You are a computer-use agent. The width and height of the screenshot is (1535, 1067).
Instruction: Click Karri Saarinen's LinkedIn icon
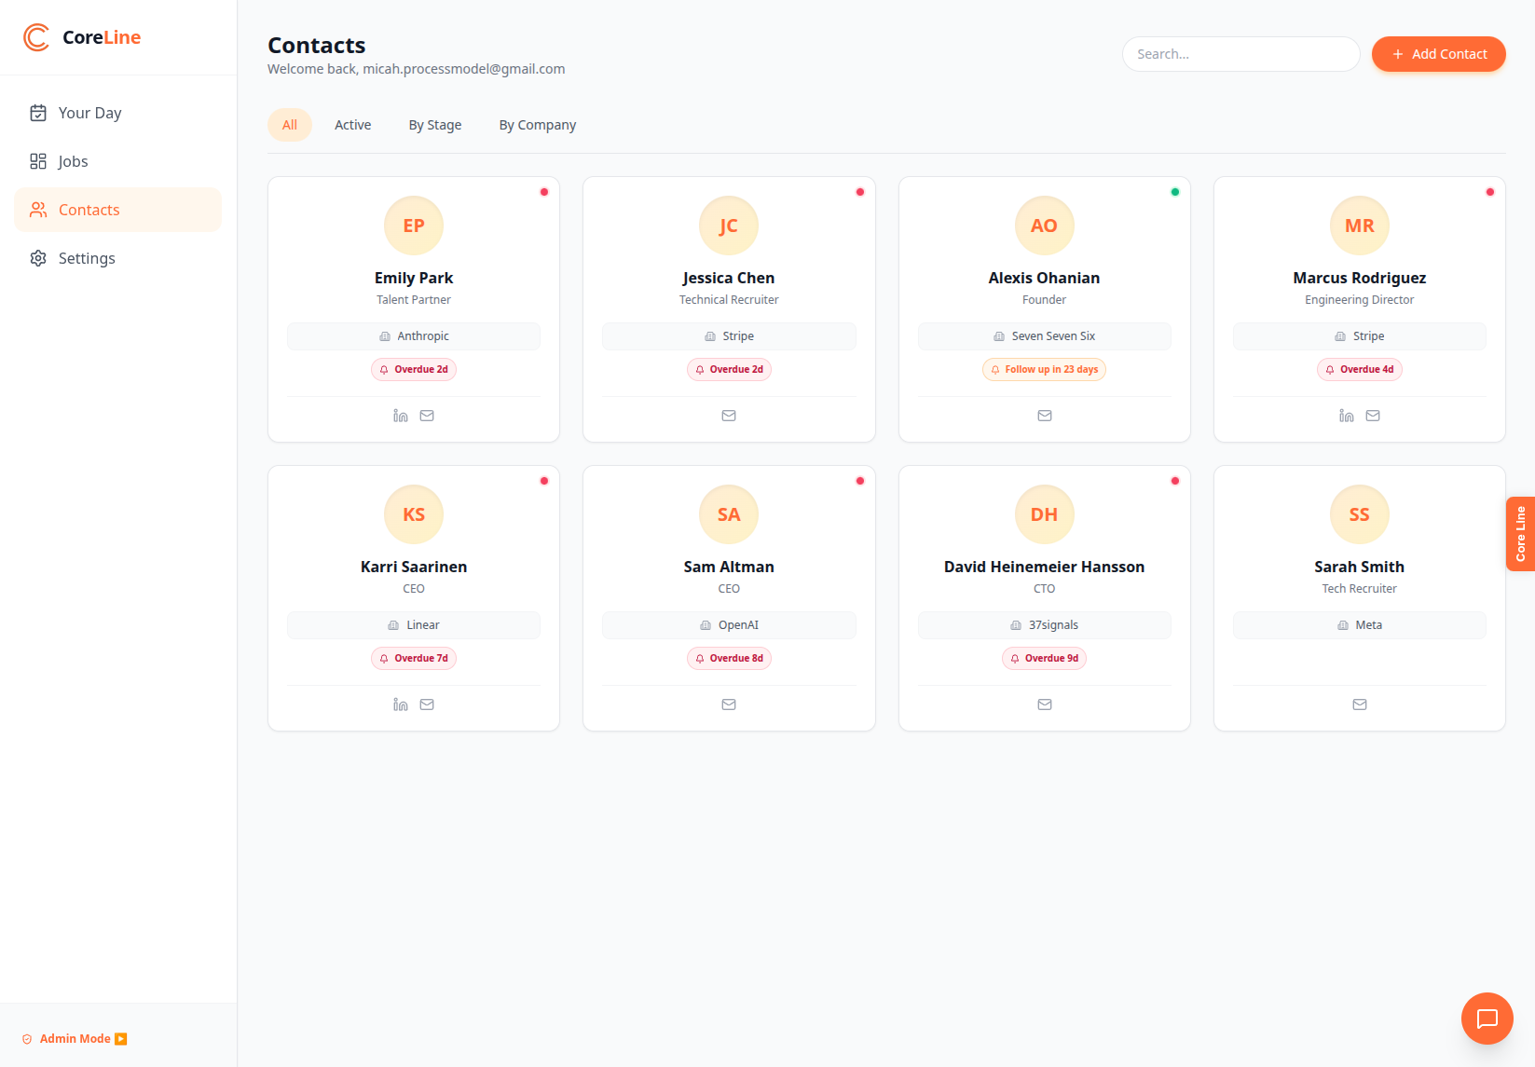point(401,704)
